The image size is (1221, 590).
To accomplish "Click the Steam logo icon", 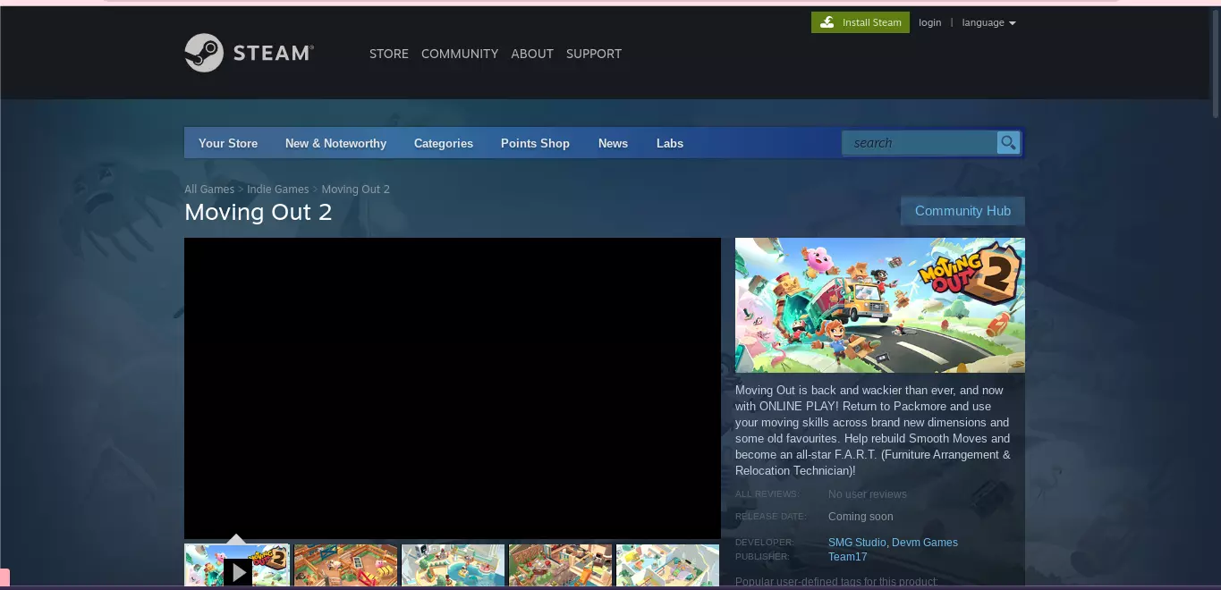I will click(x=204, y=53).
